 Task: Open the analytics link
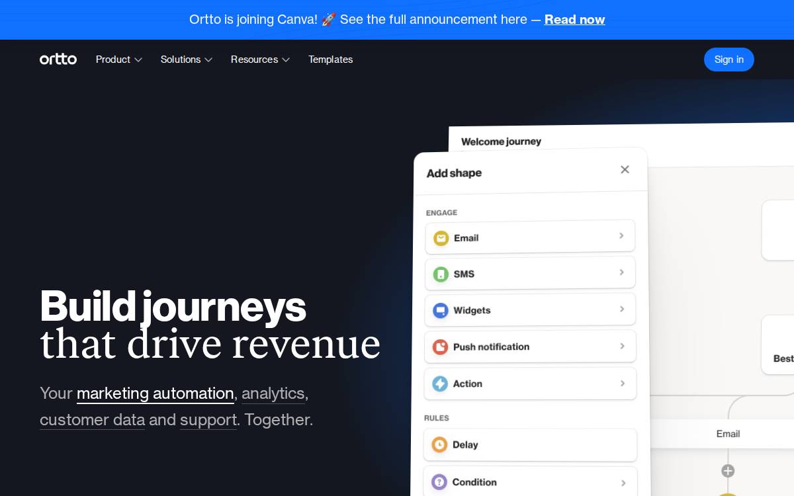[273, 393]
